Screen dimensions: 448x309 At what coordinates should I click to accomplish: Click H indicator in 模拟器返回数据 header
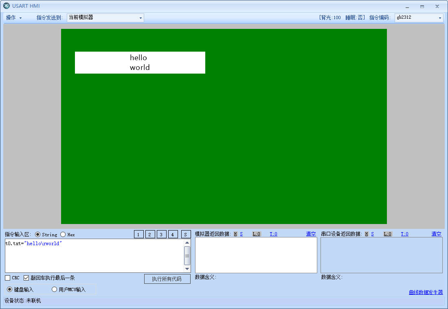tap(235, 234)
